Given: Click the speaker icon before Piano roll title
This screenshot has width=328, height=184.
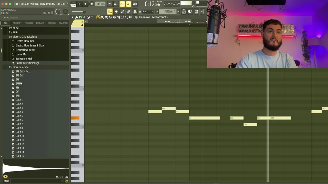Looking at the screenshot, I should [136, 17].
